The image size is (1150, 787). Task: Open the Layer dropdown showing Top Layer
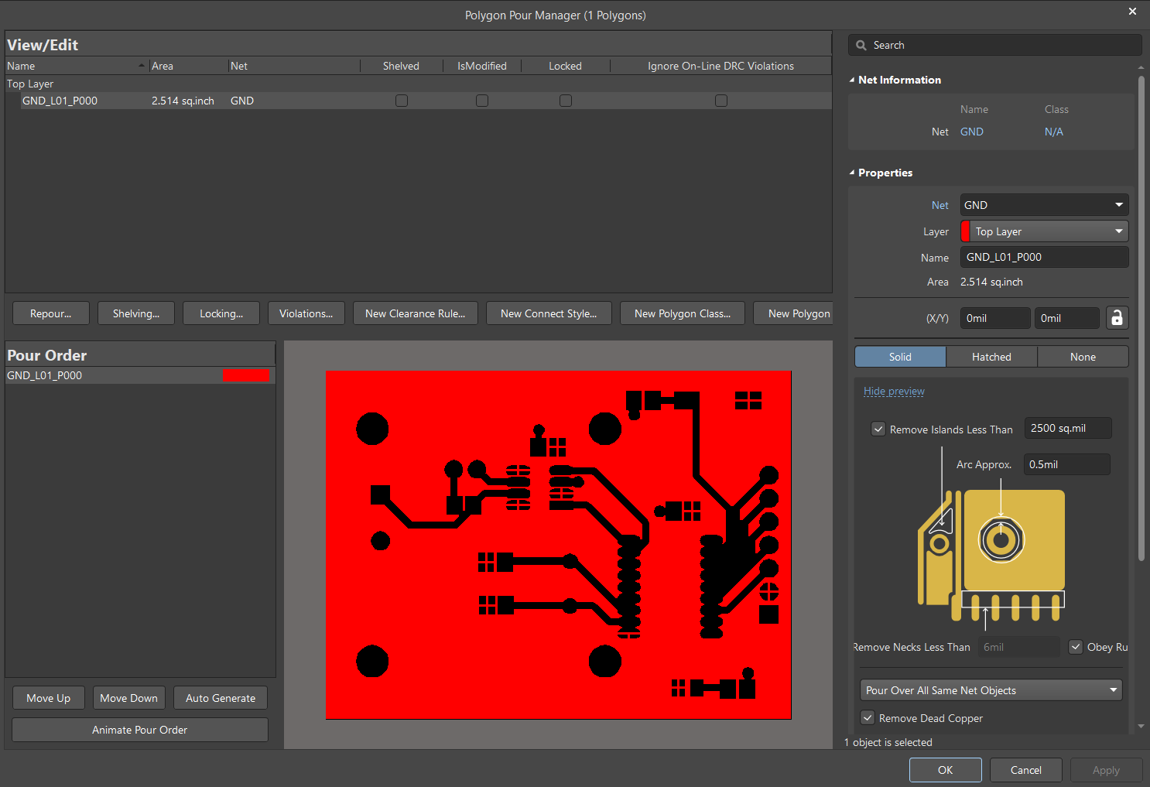click(x=1044, y=231)
